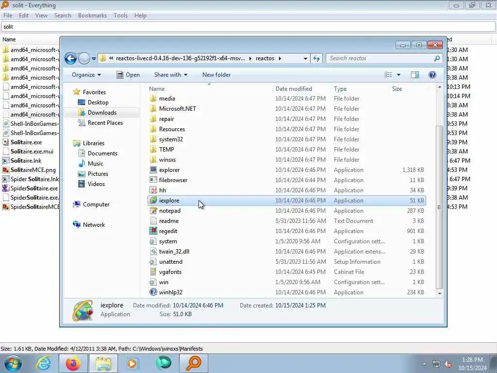The width and height of the screenshot is (497, 373).
Task: Select the explorer application icon
Action: (153, 170)
